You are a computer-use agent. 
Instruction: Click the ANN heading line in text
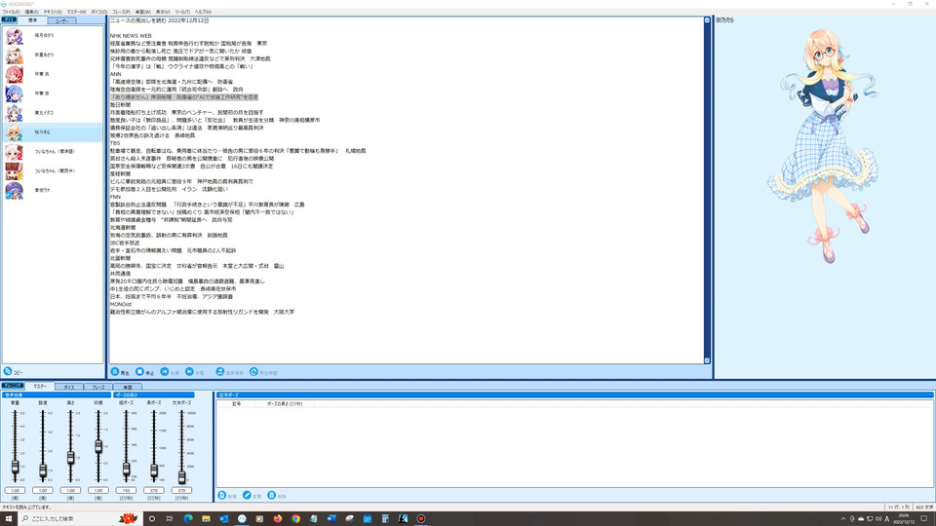coord(115,74)
